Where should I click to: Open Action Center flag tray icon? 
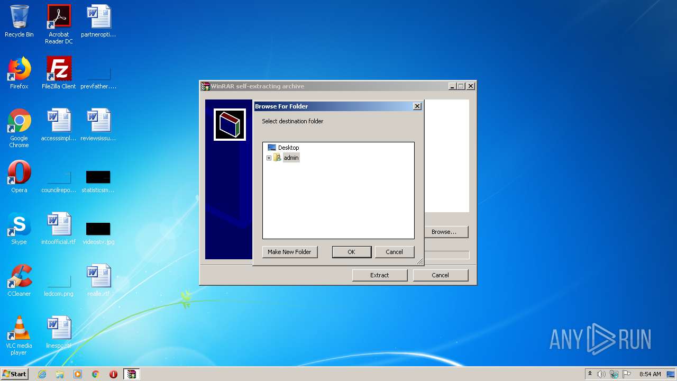[627, 374]
